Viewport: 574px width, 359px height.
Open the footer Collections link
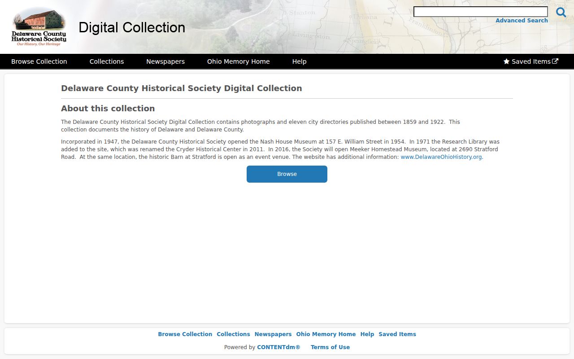pos(233,334)
